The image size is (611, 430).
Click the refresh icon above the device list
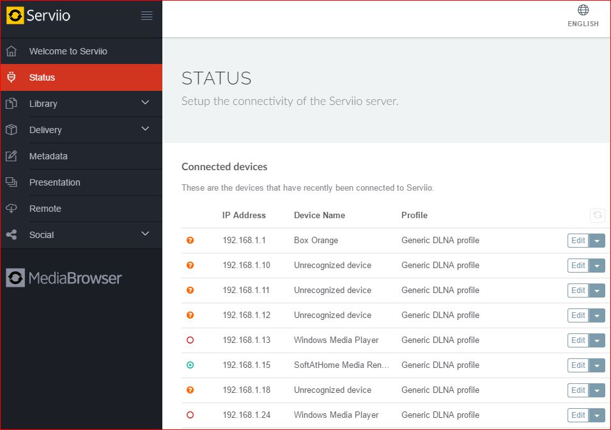(598, 216)
